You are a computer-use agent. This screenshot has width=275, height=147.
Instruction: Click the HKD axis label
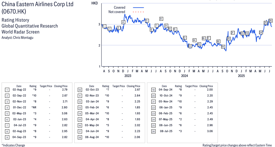click(95, 3)
